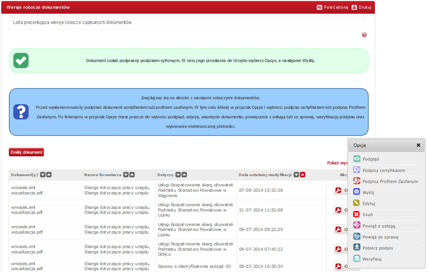Click the Edytuj pencil icon
The height and width of the screenshot is (272, 429).
click(x=357, y=203)
